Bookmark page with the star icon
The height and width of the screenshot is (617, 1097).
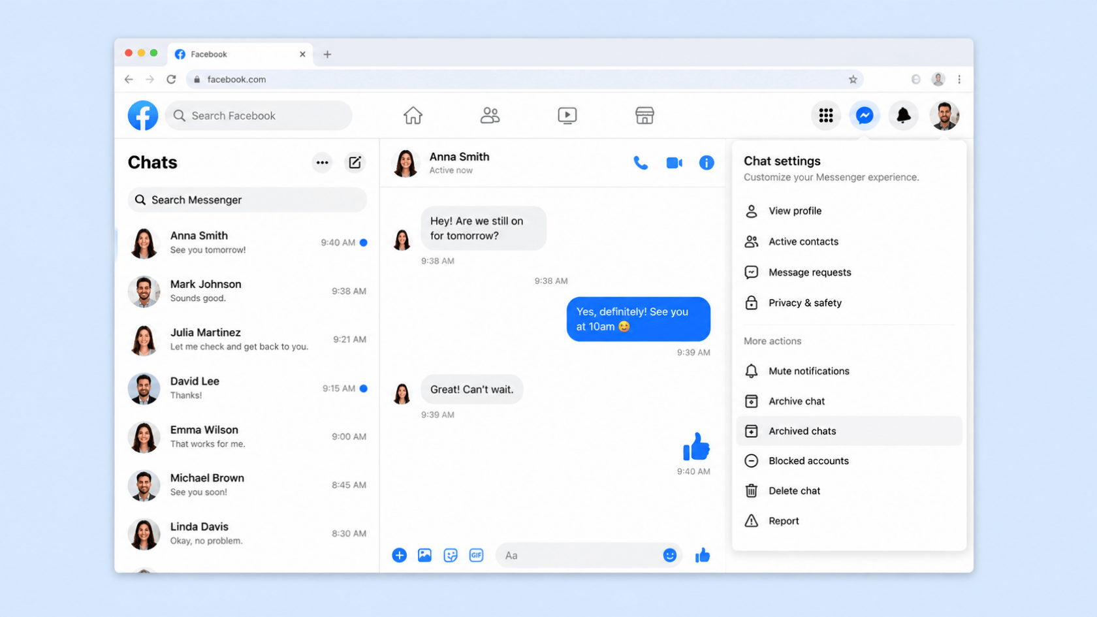pyautogui.click(x=853, y=80)
